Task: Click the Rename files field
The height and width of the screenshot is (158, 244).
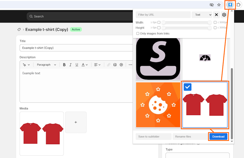Action: pyautogui.click(x=190, y=137)
